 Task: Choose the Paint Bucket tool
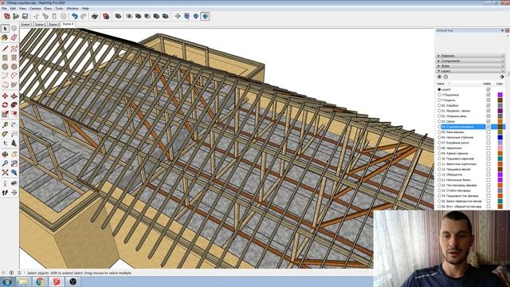pyautogui.click(x=5, y=37)
